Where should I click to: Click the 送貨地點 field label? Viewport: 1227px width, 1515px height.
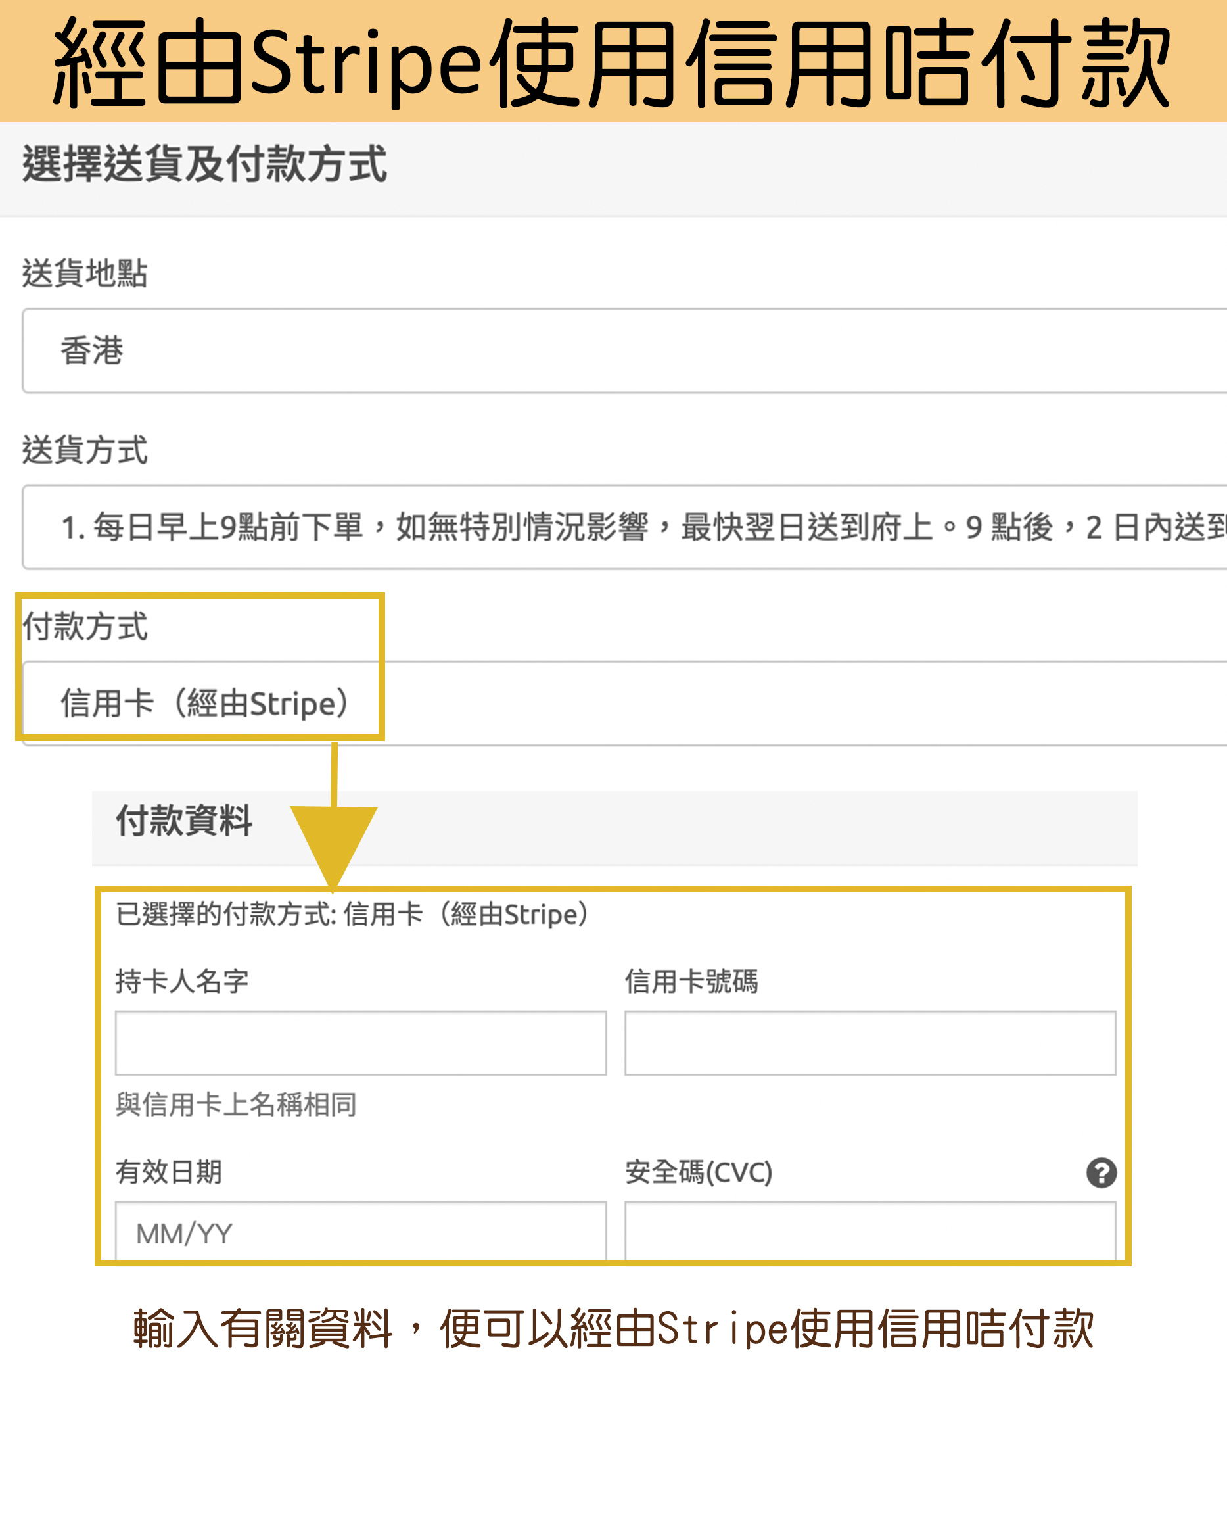85,273
